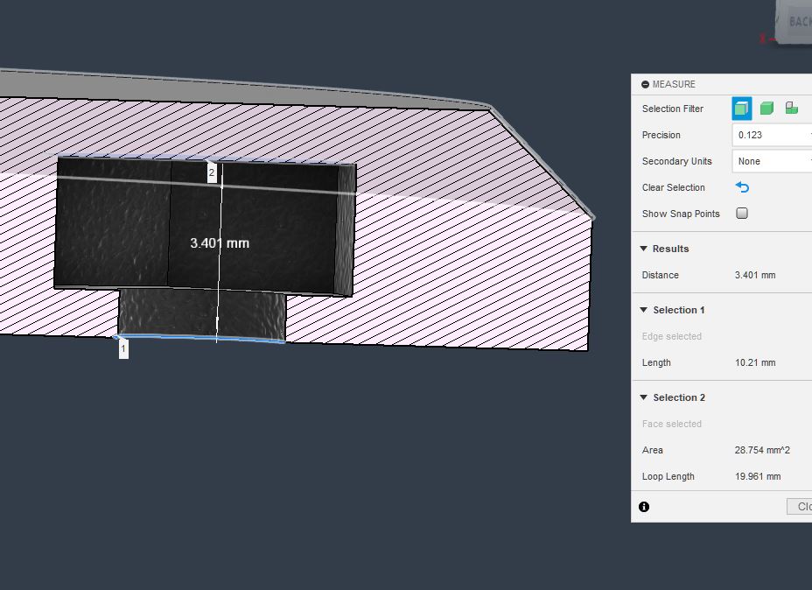The width and height of the screenshot is (812, 590).
Task: Open the Precision dropdown
Action: (x=772, y=135)
